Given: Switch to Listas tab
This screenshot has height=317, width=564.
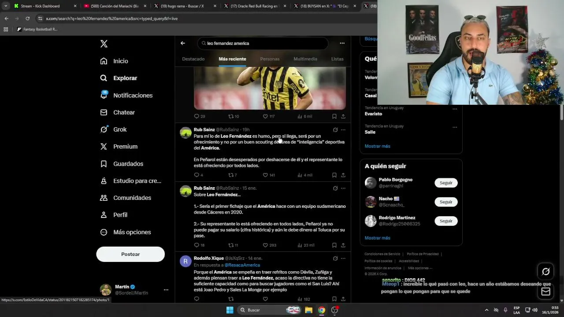Looking at the screenshot, I should (x=337, y=59).
